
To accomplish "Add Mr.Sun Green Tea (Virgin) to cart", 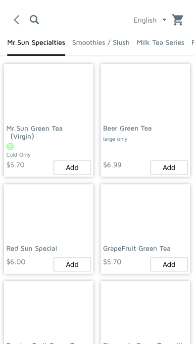I will pyautogui.click(x=72, y=168).
